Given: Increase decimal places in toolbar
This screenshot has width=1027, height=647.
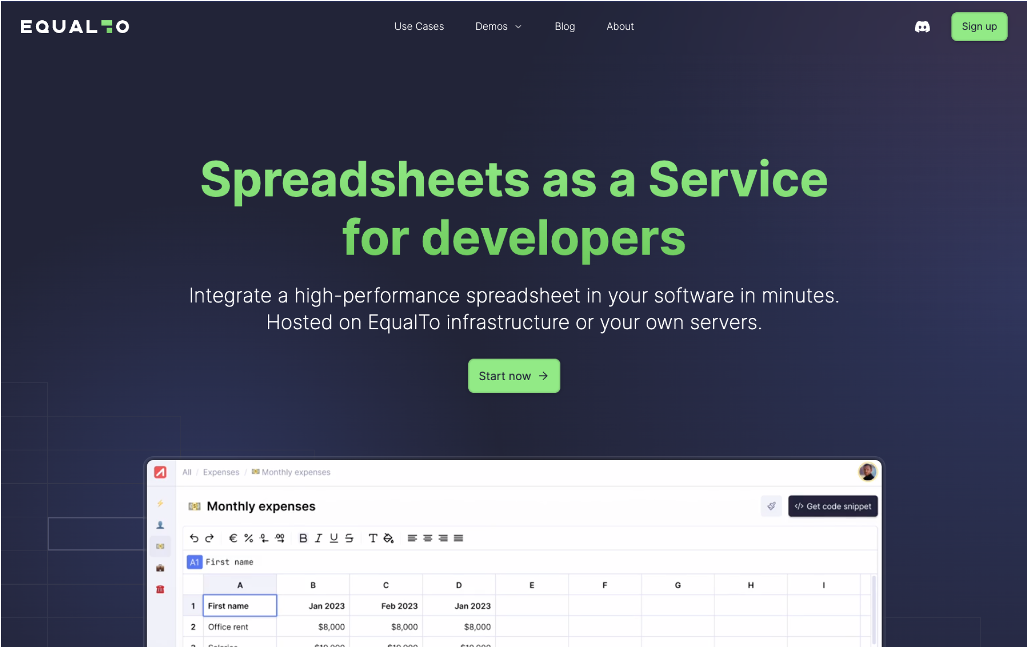Looking at the screenshot, I should coord(280,538).
